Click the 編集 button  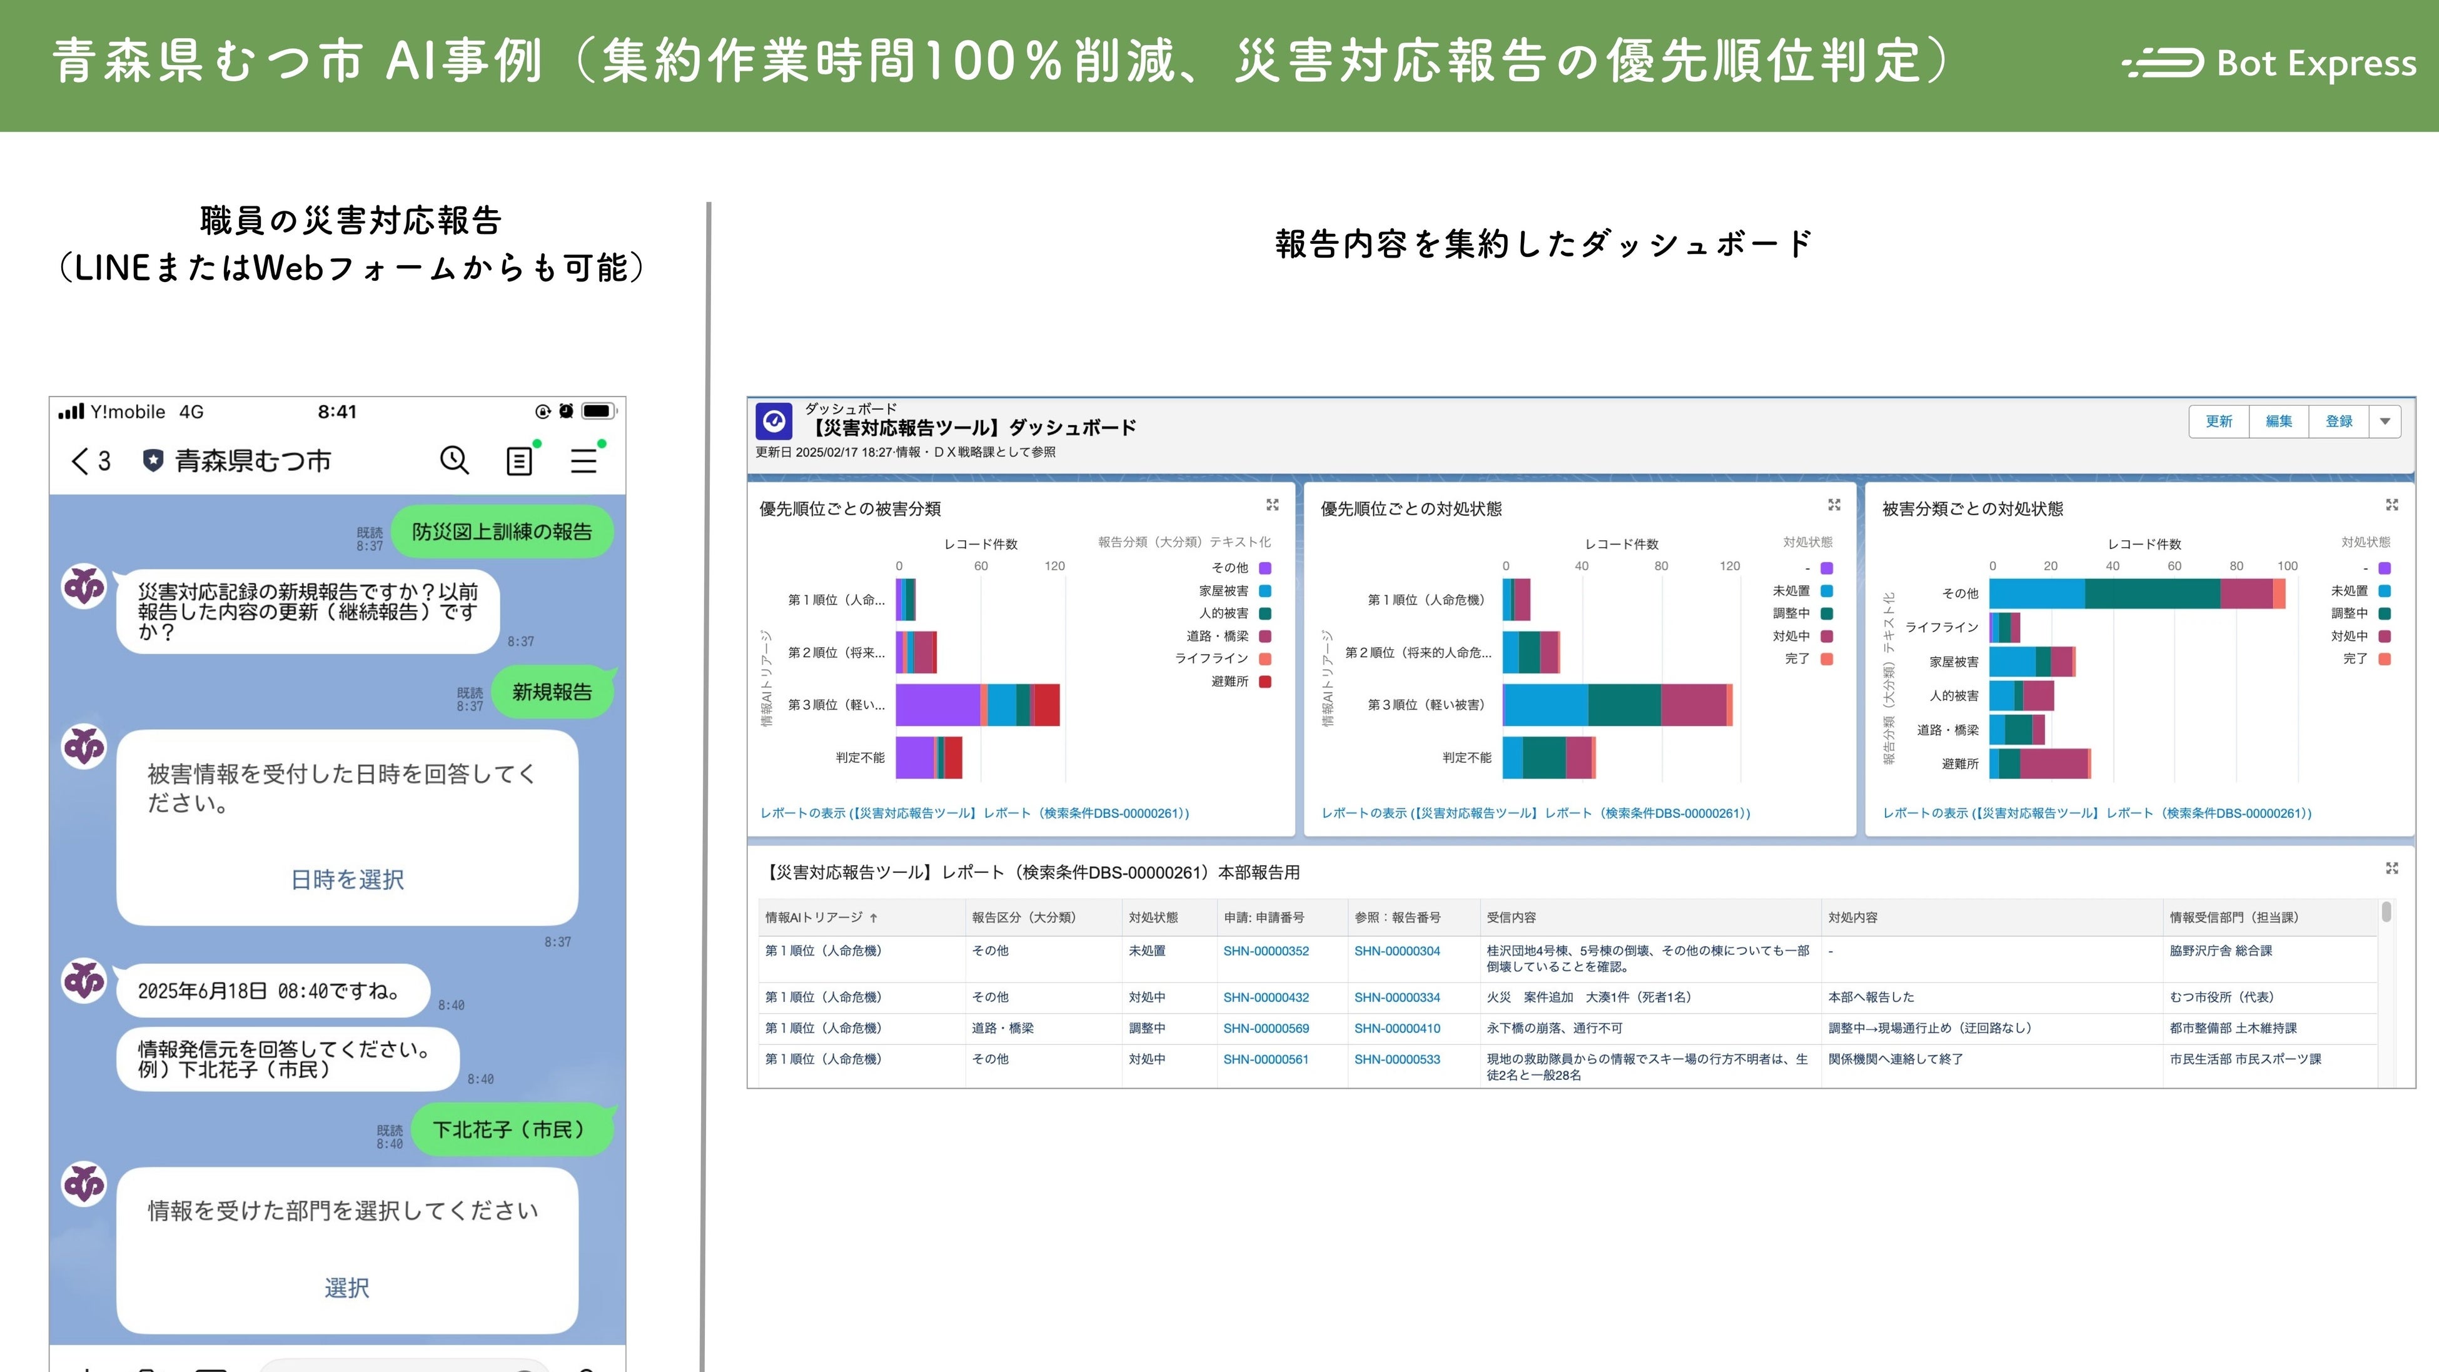tap(2278, 421)
